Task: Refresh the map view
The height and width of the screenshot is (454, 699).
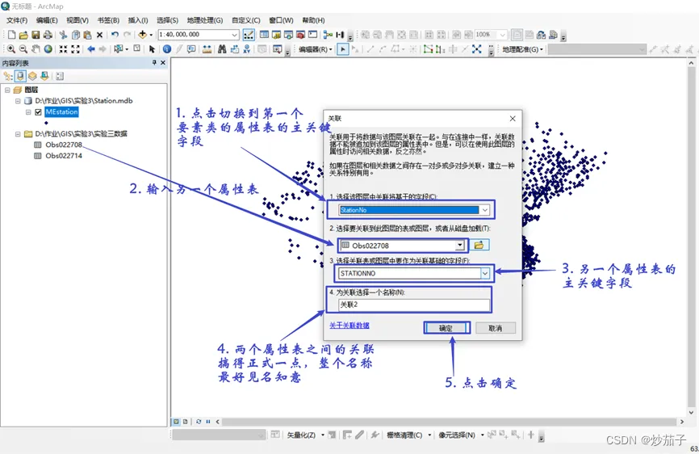Action: click(199, 422)
